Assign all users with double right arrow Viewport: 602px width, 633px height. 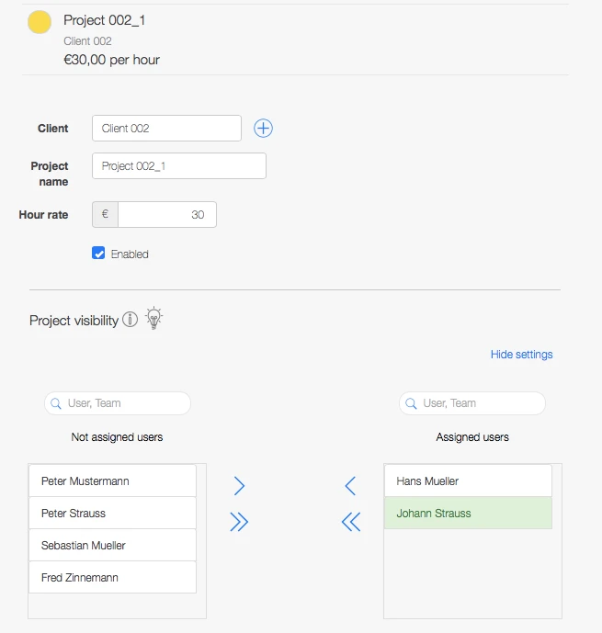click(x=239, y=523)
